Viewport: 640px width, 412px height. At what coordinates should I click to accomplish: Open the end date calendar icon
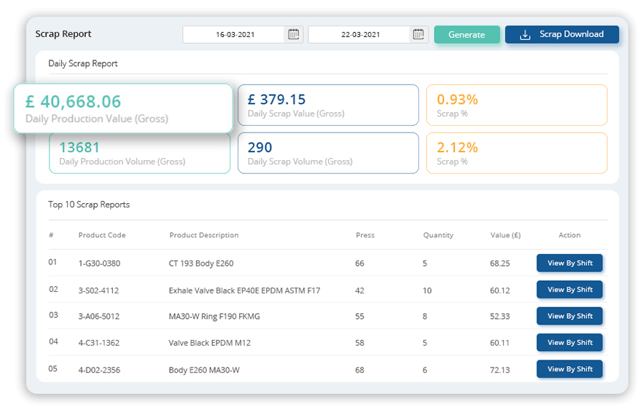418,34
